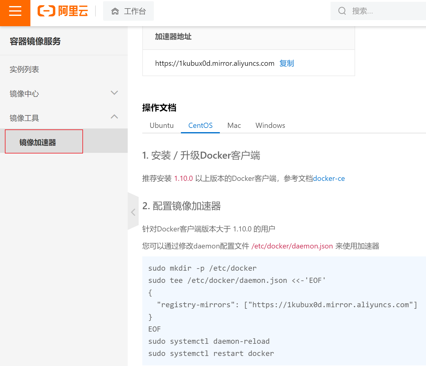Copy the accelerator address via 复制
The image size is (426, 366).
(287, 63)
